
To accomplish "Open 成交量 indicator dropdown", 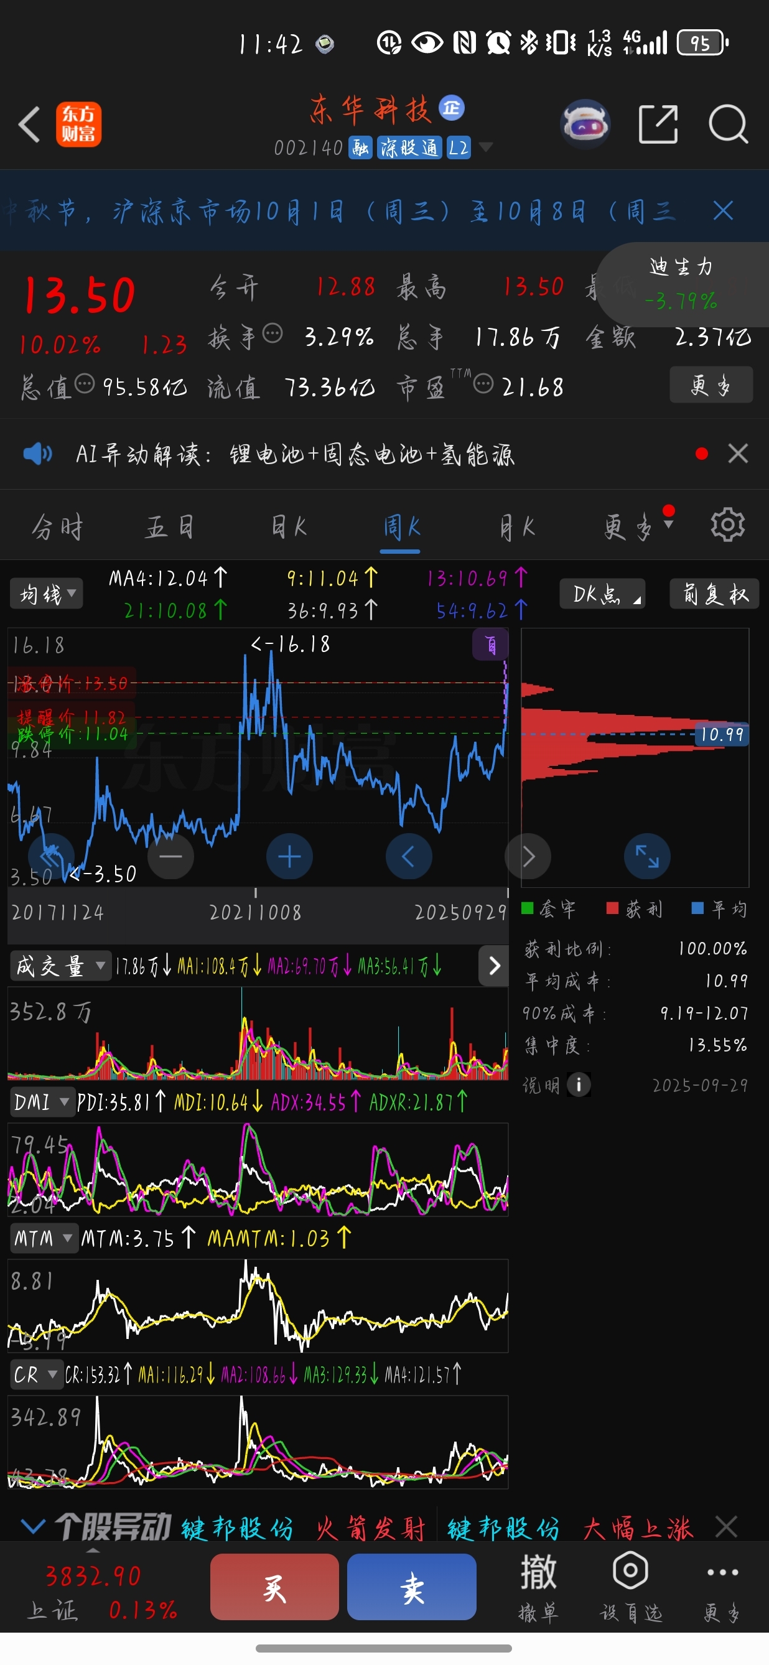I will click(x=60, y=966).
